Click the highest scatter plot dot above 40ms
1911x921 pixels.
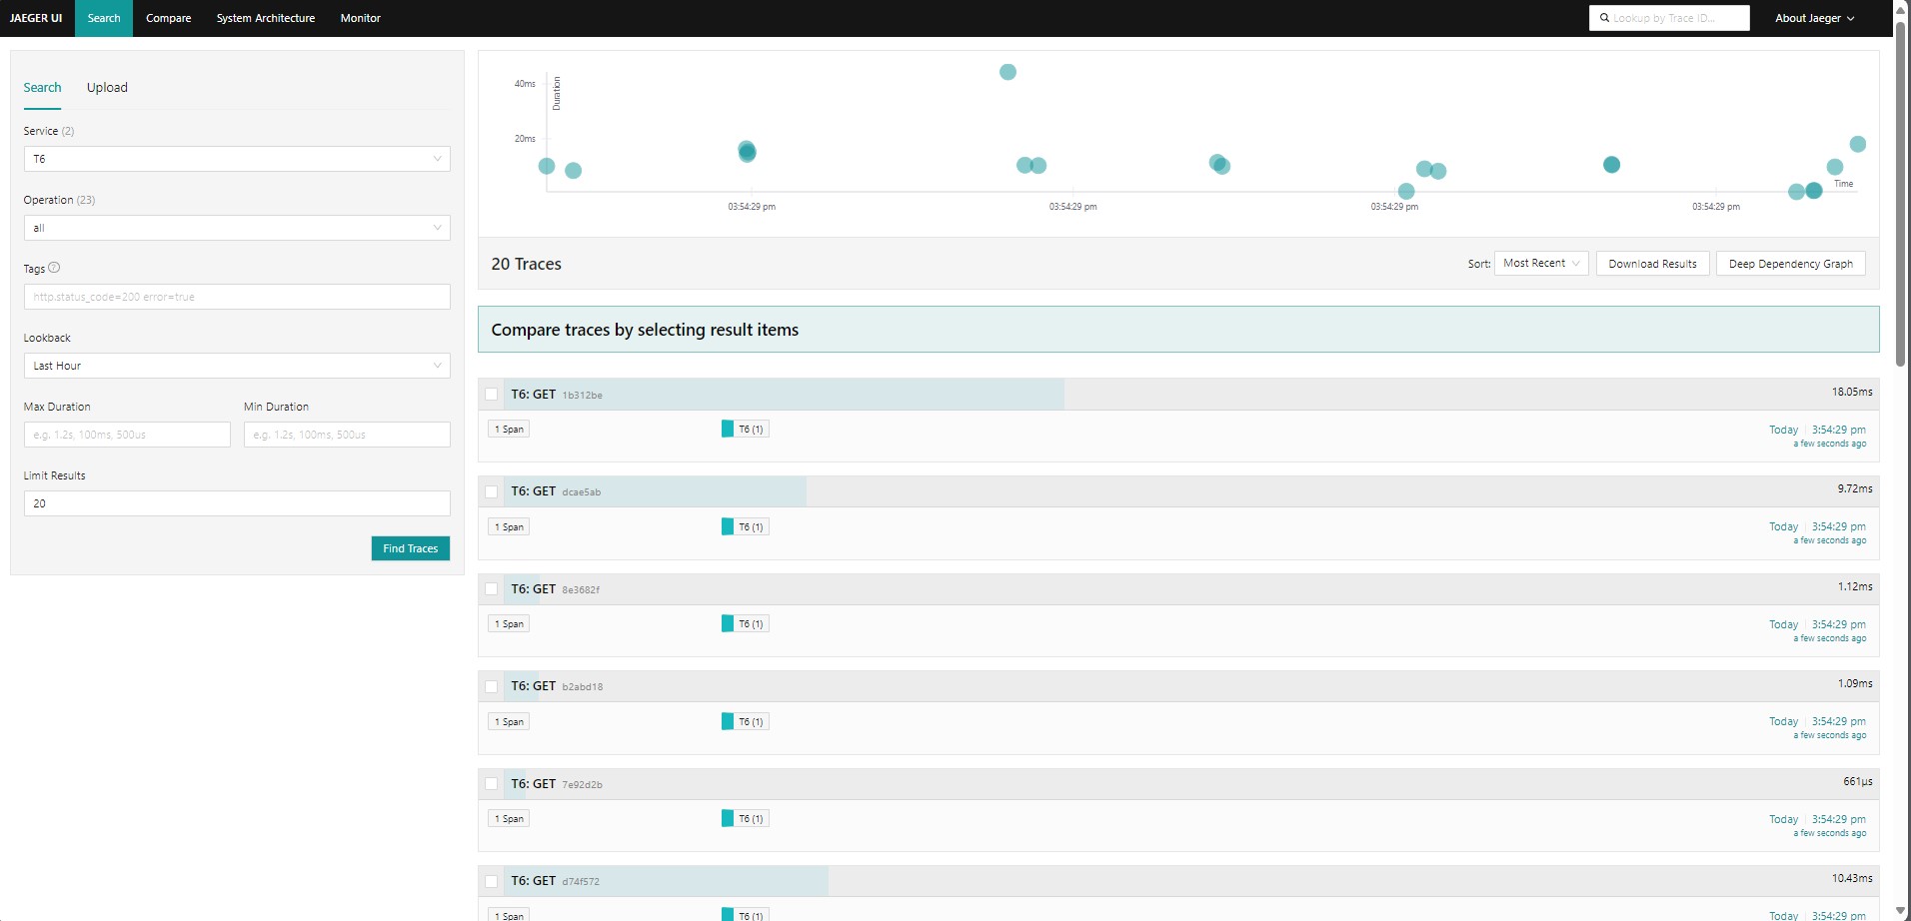(x=1007, y=72)
